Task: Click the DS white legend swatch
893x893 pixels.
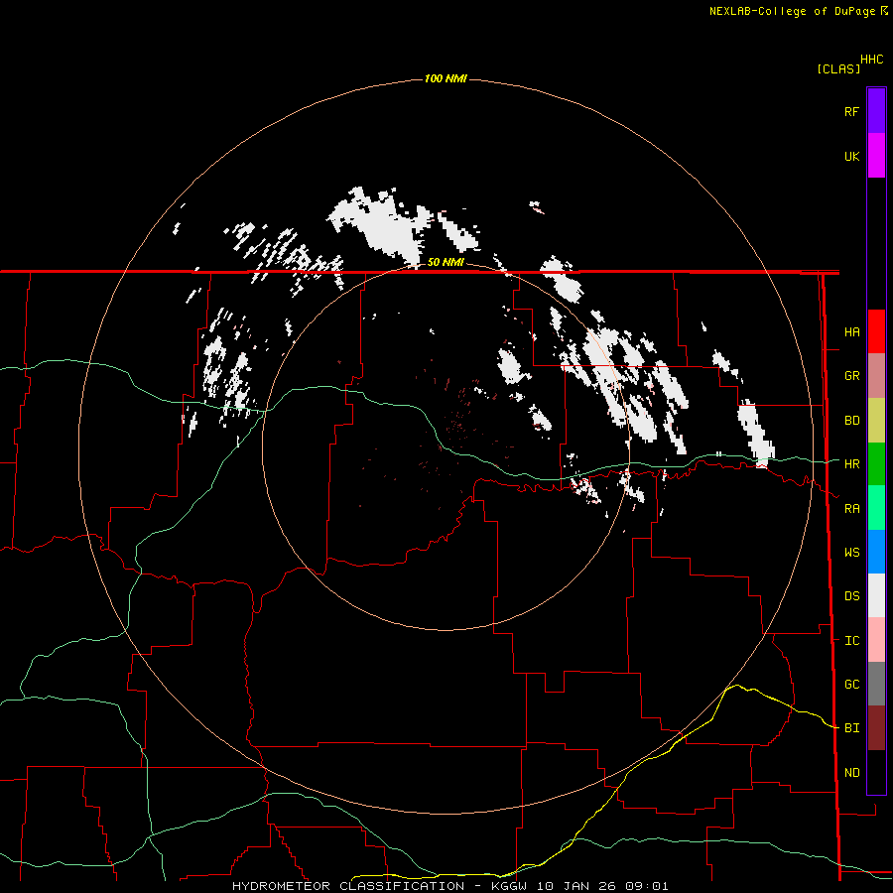Action: point(876,595)
